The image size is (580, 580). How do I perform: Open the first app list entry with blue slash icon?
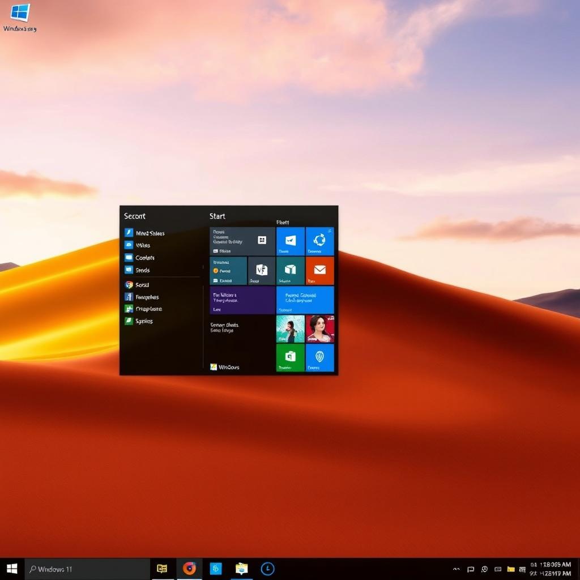click(145, 233)
